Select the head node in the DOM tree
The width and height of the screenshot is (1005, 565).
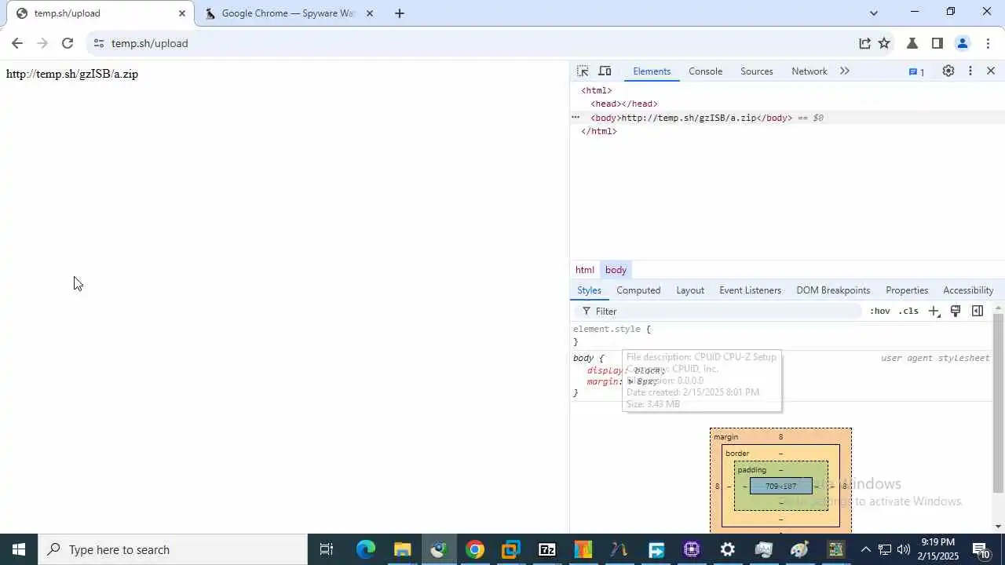click(623, 104)
